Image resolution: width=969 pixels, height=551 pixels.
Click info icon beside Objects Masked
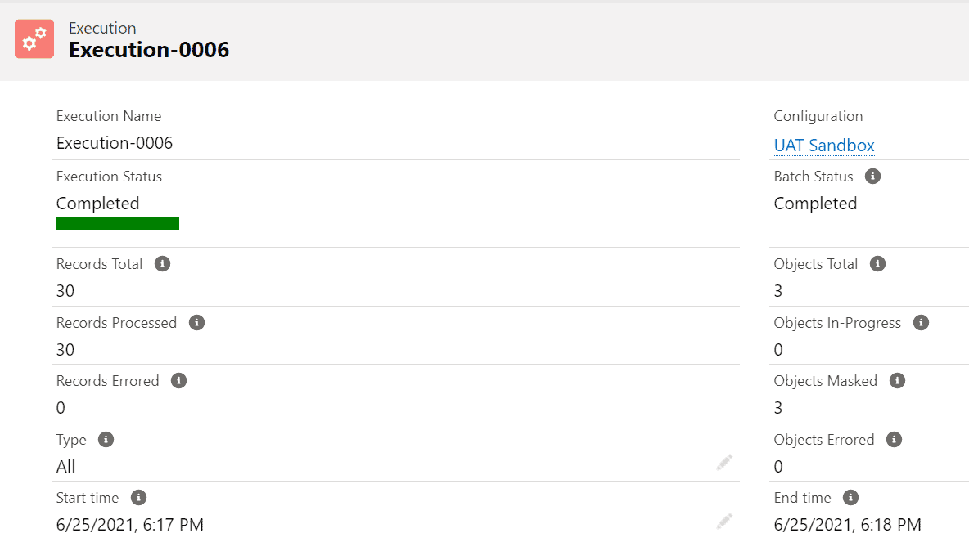pyautogui.click(x=897, y=380)
